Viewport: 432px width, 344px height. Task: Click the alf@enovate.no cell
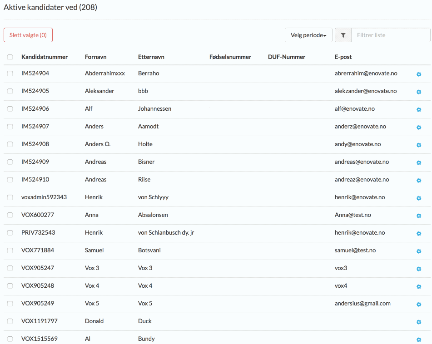(x=355, y=109)
